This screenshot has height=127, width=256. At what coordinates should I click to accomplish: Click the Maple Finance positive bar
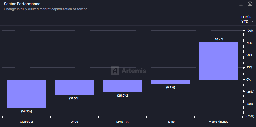point(219,61)
